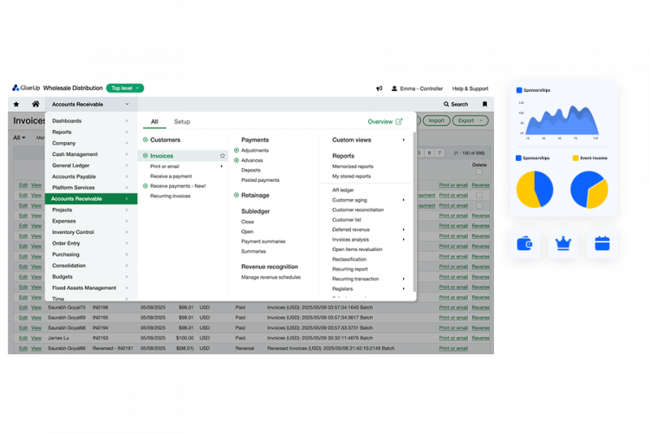The width and height of the screenshot is (650, 433).
Task: Click Receive a payment
Action: (x=171, y=176)
